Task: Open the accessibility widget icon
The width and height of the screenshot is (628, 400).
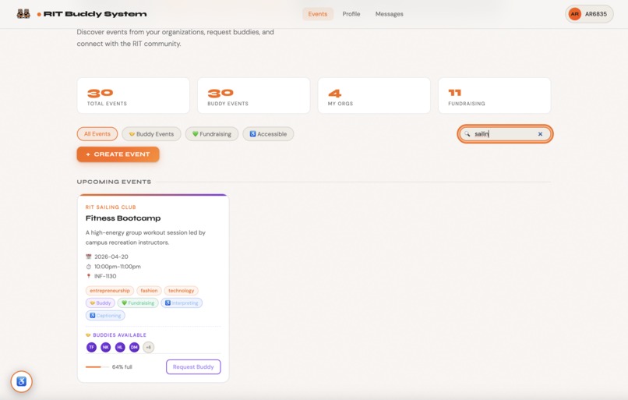Action: click(x=21, y=381)
